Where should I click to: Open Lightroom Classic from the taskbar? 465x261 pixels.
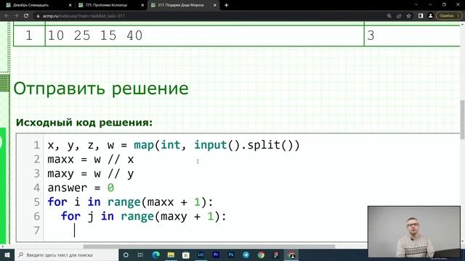(x=201, y=254)
